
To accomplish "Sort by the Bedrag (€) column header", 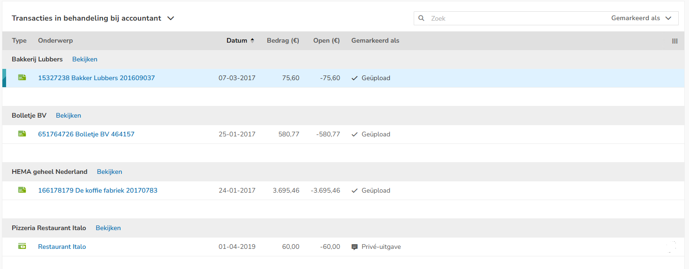I will coord(283,41).
